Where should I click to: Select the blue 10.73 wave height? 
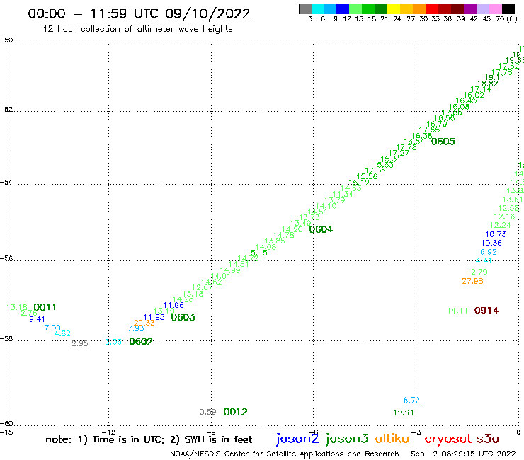click(x=496, y=234)
